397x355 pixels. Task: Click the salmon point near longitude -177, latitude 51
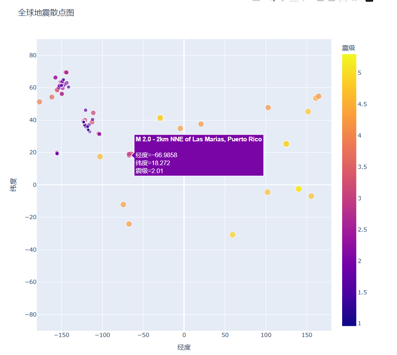click(x=39, y=102)
